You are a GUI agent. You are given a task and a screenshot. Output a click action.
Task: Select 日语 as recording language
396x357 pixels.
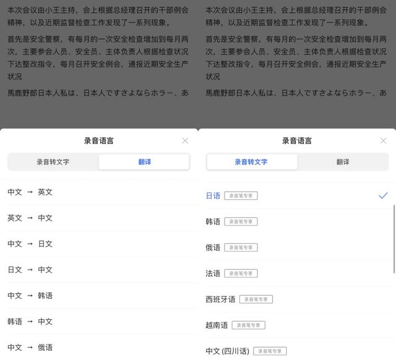tap(297, 196)
